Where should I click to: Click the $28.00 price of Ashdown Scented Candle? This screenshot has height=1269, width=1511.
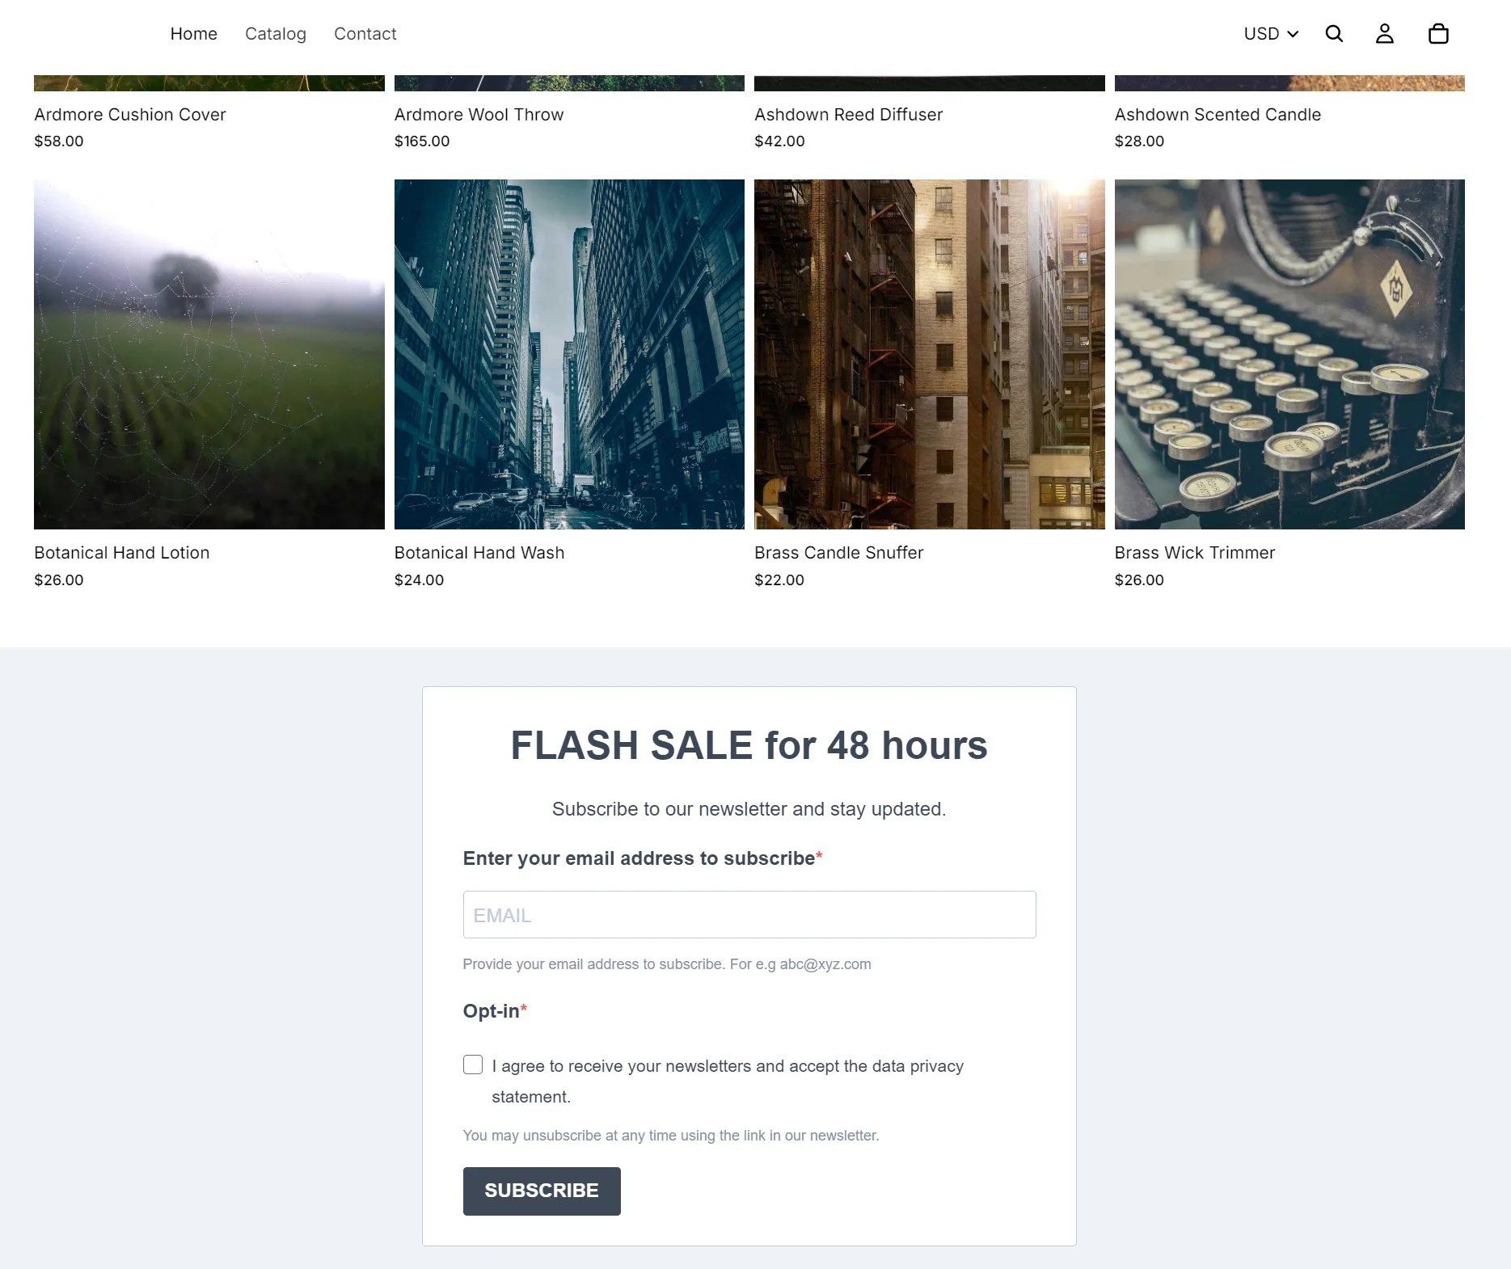pyautogui.click(x=1140, y=141)
